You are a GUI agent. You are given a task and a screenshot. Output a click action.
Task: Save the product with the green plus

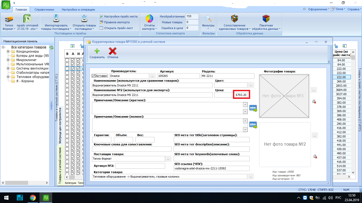click(x=97, y=53)
